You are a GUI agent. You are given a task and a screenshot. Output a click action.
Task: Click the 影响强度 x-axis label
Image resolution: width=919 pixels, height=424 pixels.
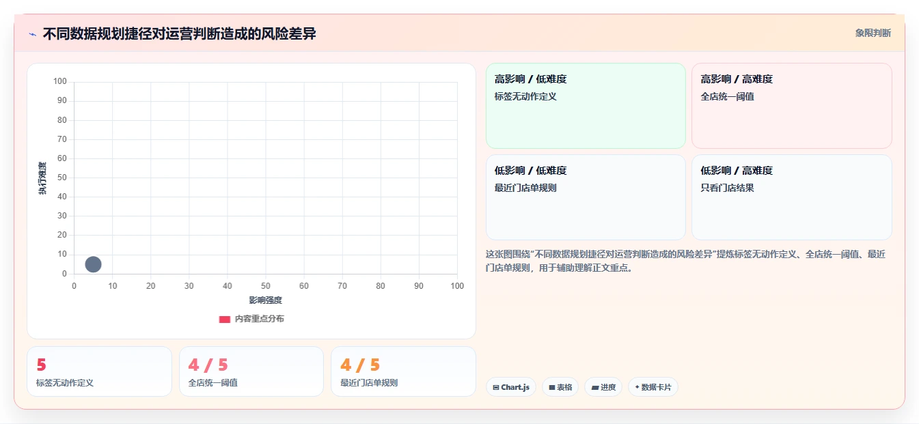[x=265, y=300]
